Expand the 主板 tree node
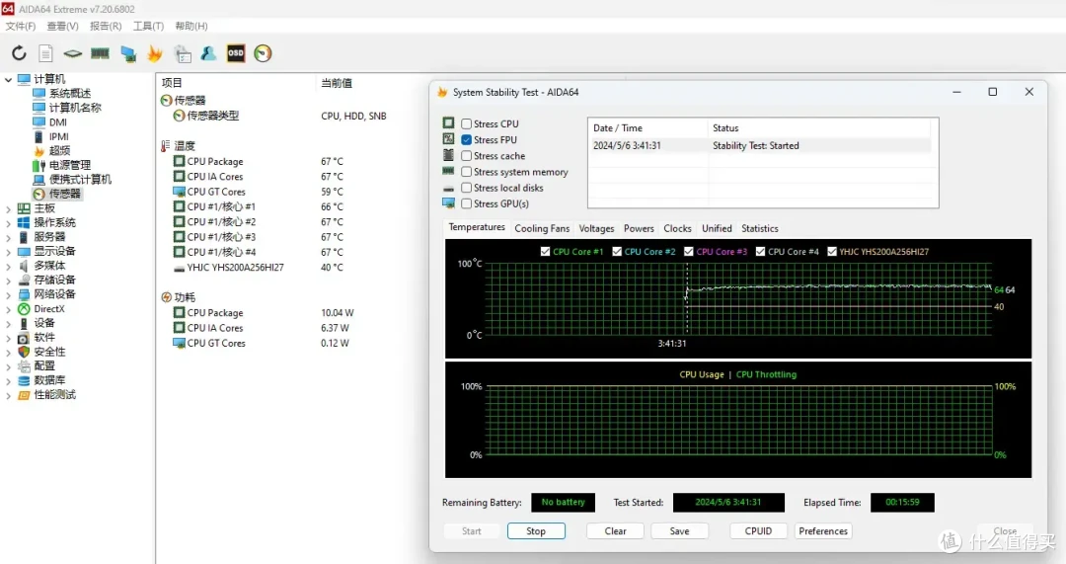The image size is (1066, 564). pyautogui.click(x=8, y=208)
